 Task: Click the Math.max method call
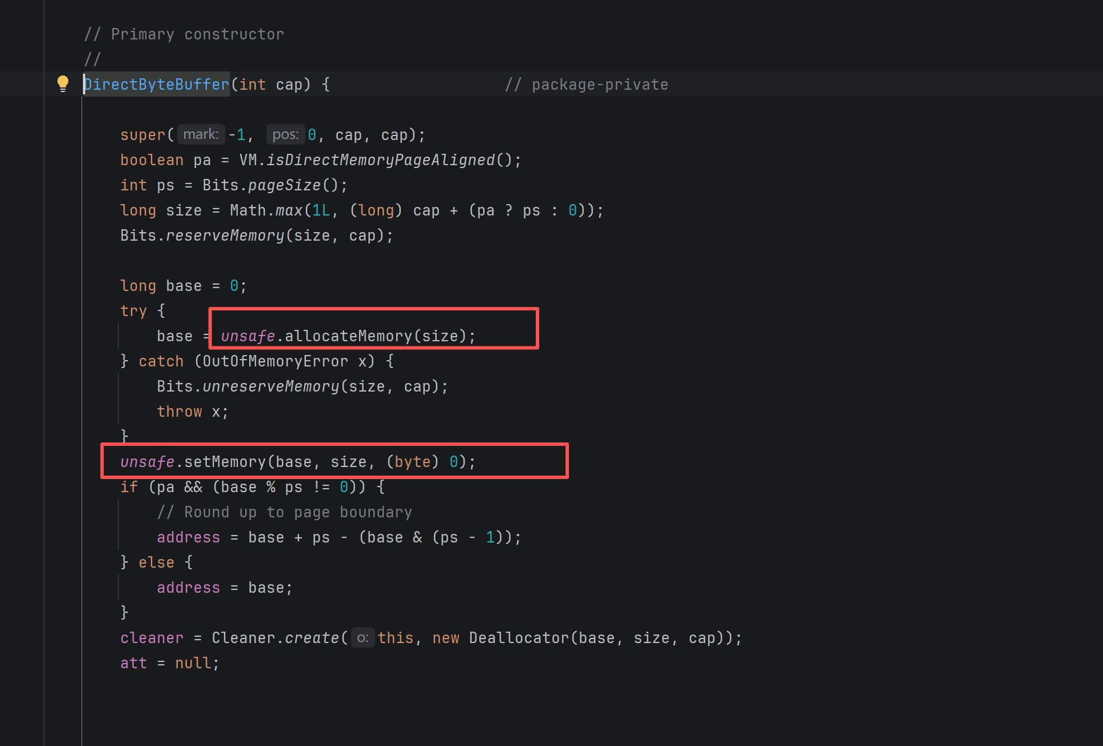click(289, 210)
